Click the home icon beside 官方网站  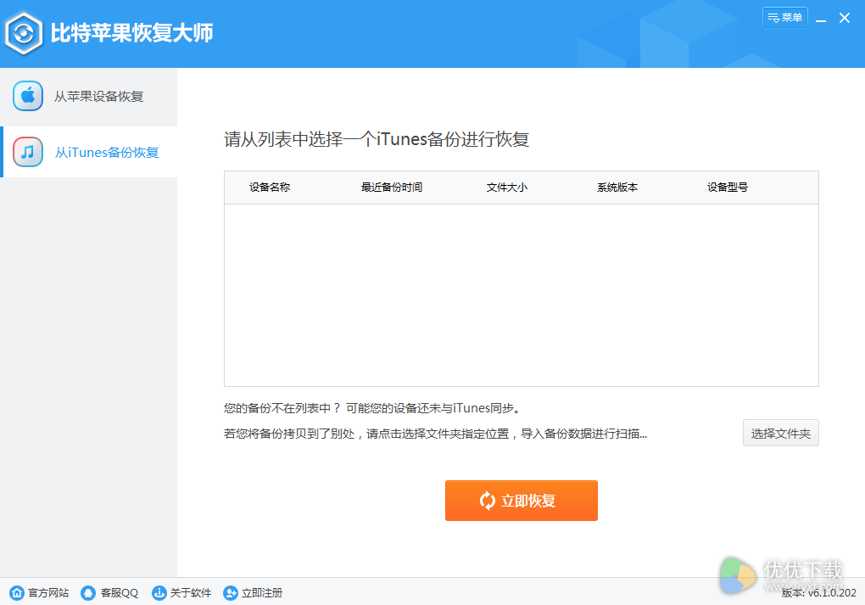(17, 593)
